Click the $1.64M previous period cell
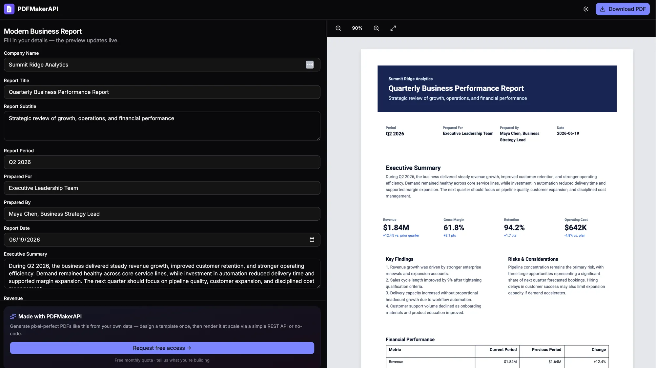 click(x=555, y=362)
